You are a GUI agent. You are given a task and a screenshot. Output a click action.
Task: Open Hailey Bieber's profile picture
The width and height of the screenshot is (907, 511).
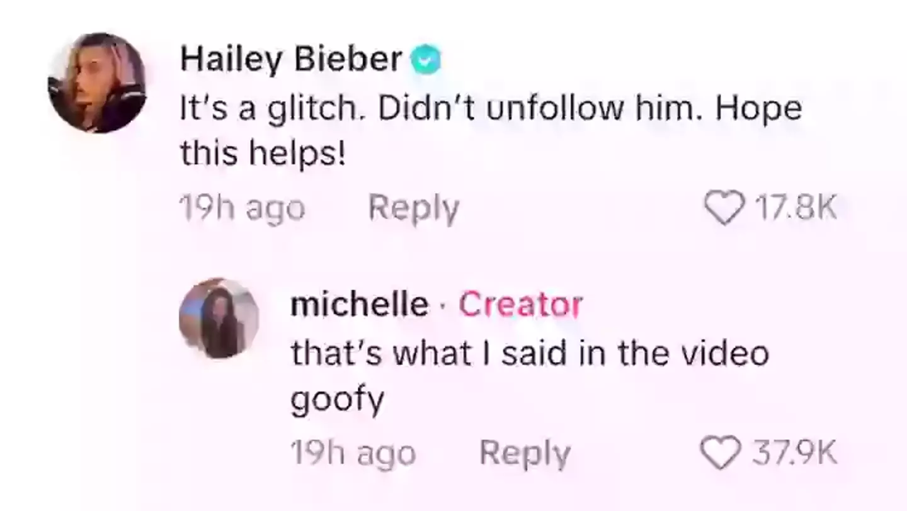click(98, 84)
